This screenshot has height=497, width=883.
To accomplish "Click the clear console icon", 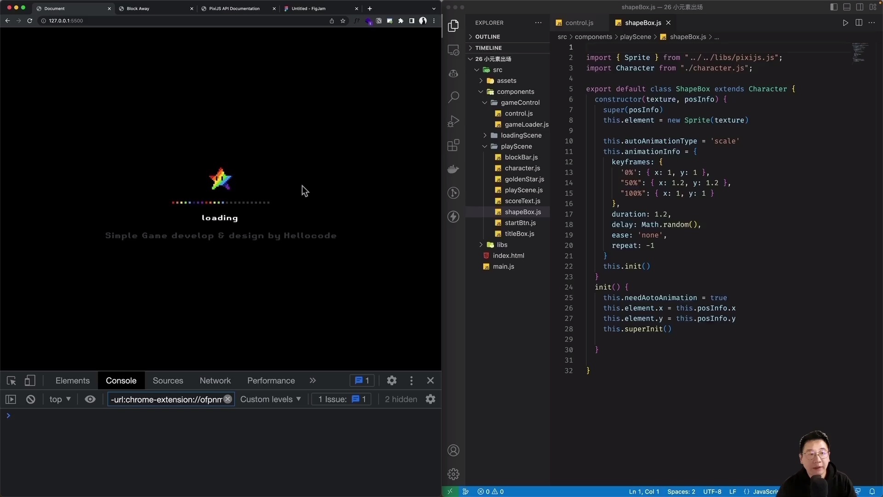I will click(x=31, y=399).
